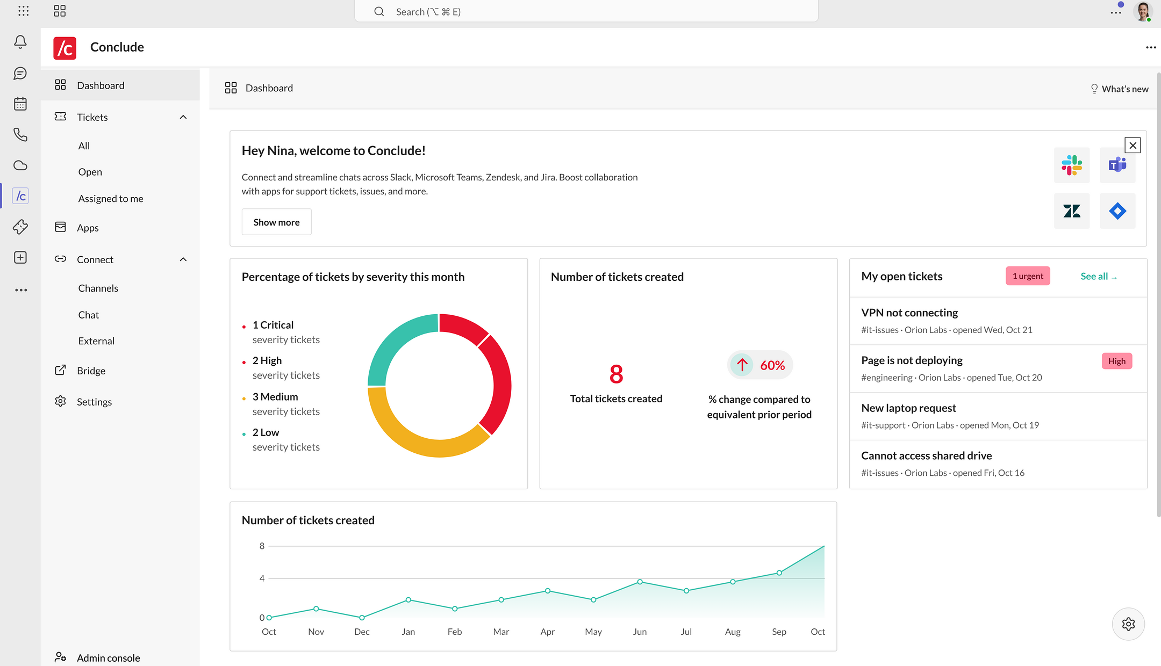Click the 2 Low legend entry
Image resolution: width=1161 pixels, height=666 pixels.
(x=281, y=439)
